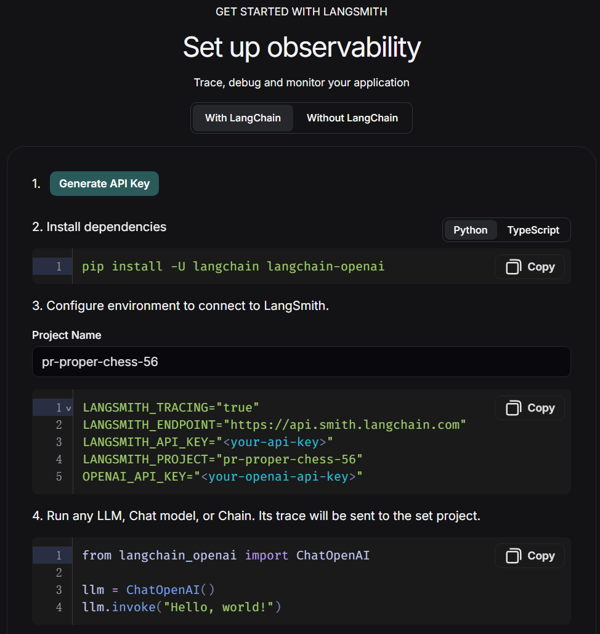The height and width of the screenshot is (634, 600).
Task: Click copy icon in ChatOpenAI code block
Action: (513, 556)
